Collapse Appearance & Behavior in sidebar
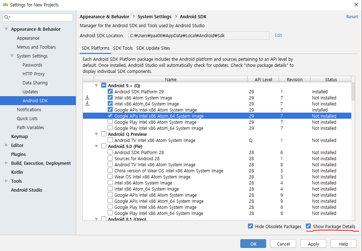362x251 pixels. pos(6,29)
